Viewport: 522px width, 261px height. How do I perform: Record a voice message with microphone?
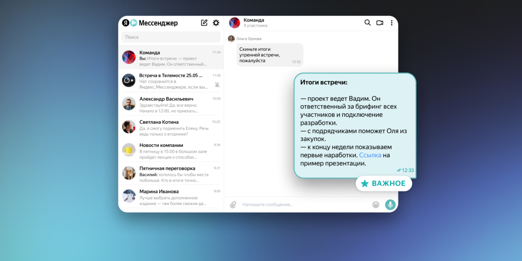tap(390, 204)
